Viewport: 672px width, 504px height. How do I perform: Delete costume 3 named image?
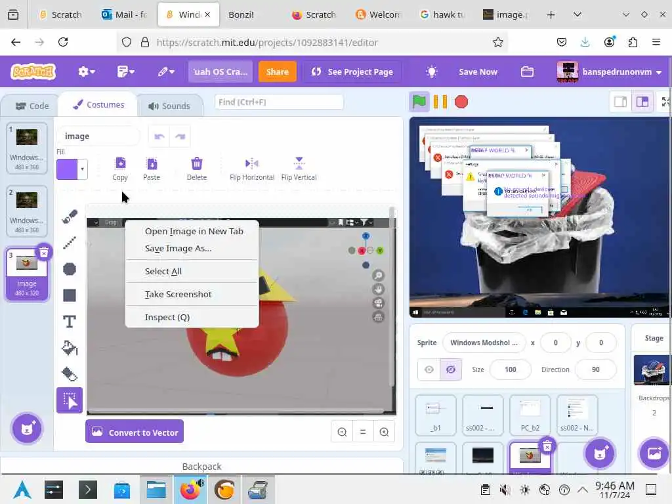[x=44, y=253]
